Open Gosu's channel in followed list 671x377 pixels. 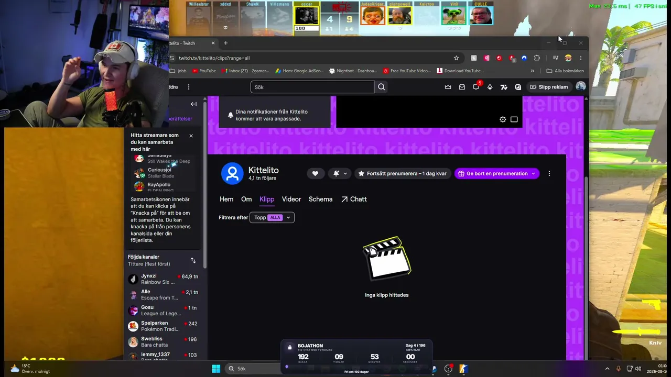coord(164,311)
